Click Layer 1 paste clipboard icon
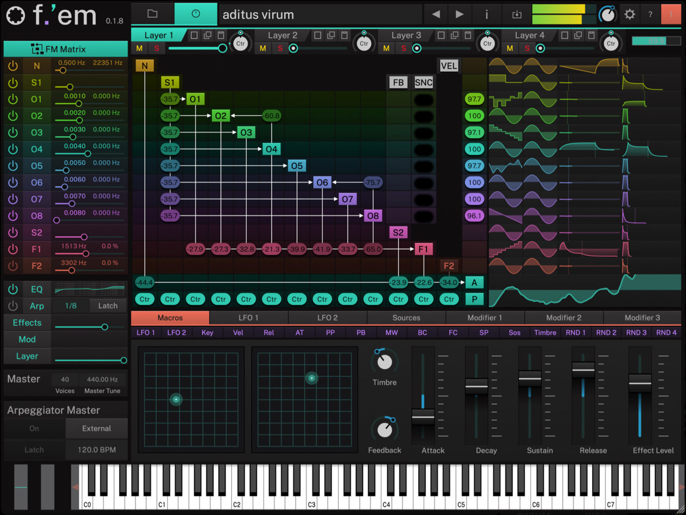Screen dimensions: 686x515 click(221, 35)
